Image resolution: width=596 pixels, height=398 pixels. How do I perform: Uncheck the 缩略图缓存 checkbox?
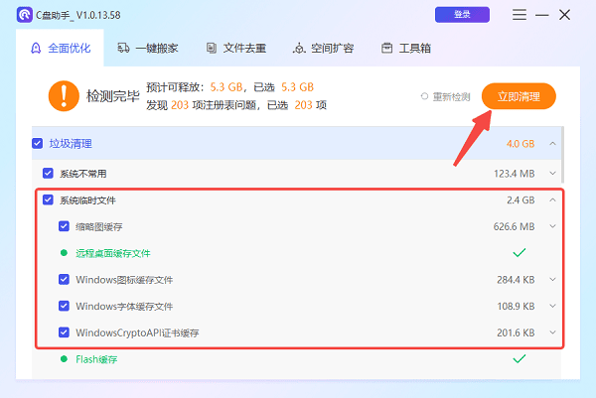(64, 226)
